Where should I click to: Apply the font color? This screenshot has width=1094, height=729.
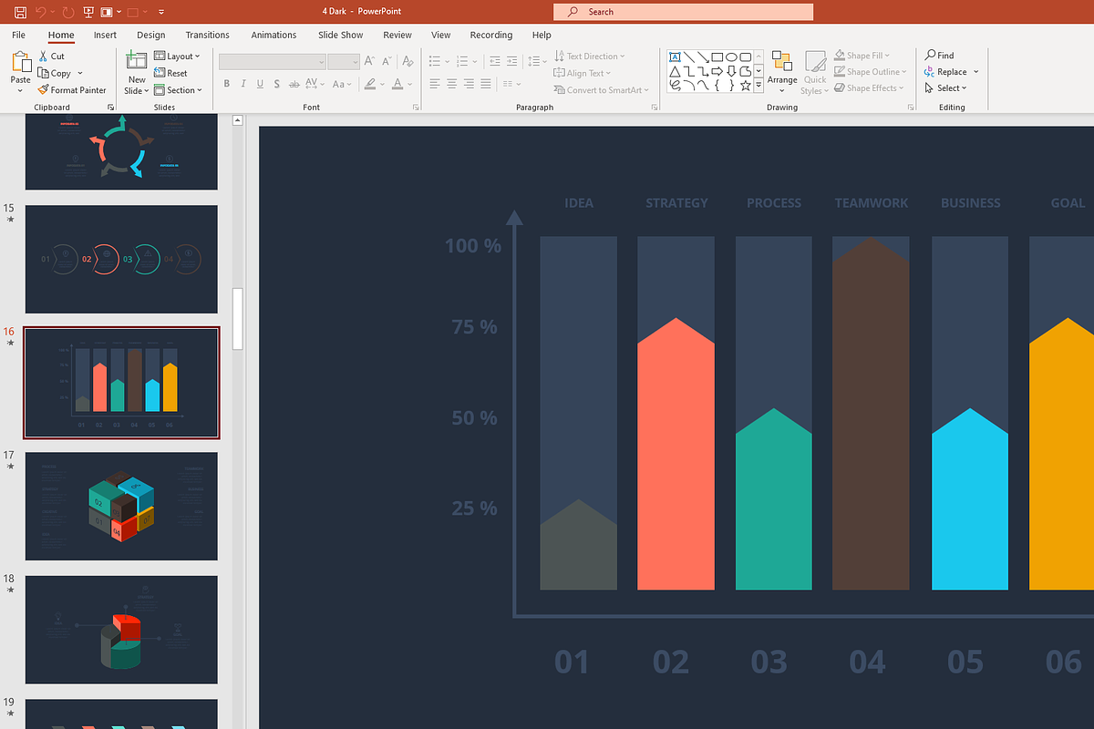click(x=399, y=84)
